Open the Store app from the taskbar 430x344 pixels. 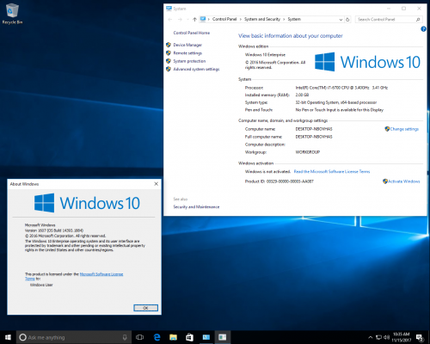click(x=189, y=337)
